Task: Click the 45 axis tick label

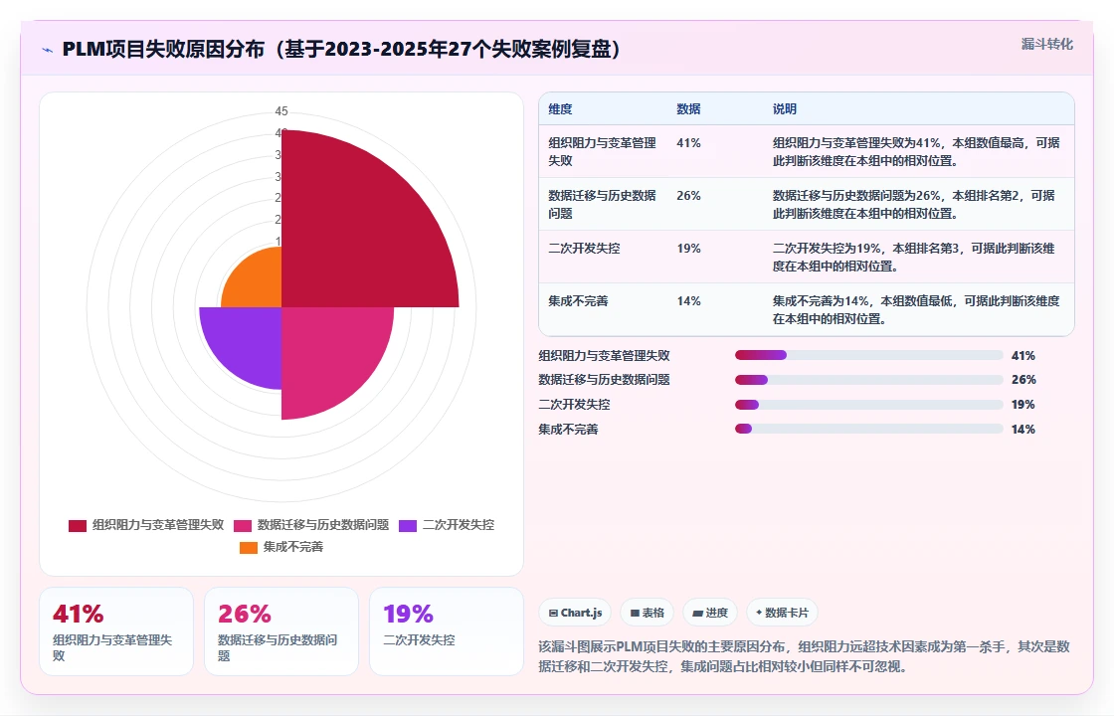Action: pos(281,110)
